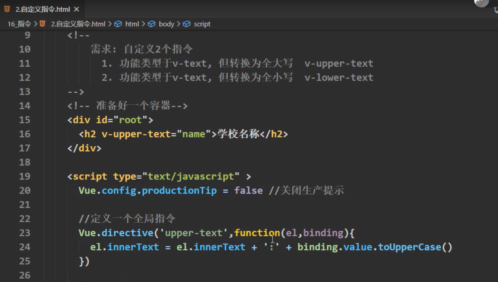Click Vue.directive on line 23
Screen dimensions: 498x282
coord(116,233)
